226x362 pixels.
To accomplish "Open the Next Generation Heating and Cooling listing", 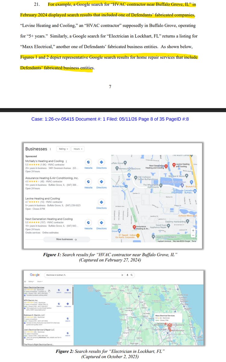I will 49,219.
